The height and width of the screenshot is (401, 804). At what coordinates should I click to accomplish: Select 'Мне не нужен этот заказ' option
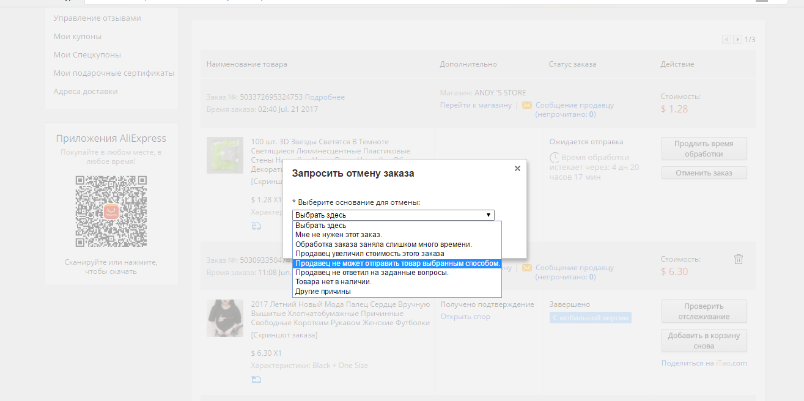338,235
